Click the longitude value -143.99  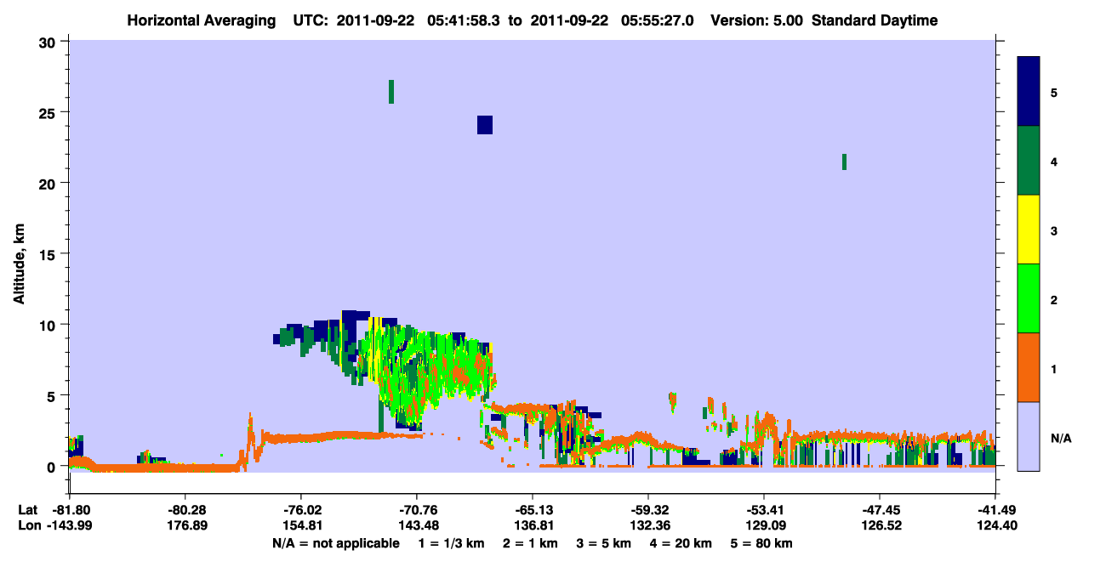point(69,525)
